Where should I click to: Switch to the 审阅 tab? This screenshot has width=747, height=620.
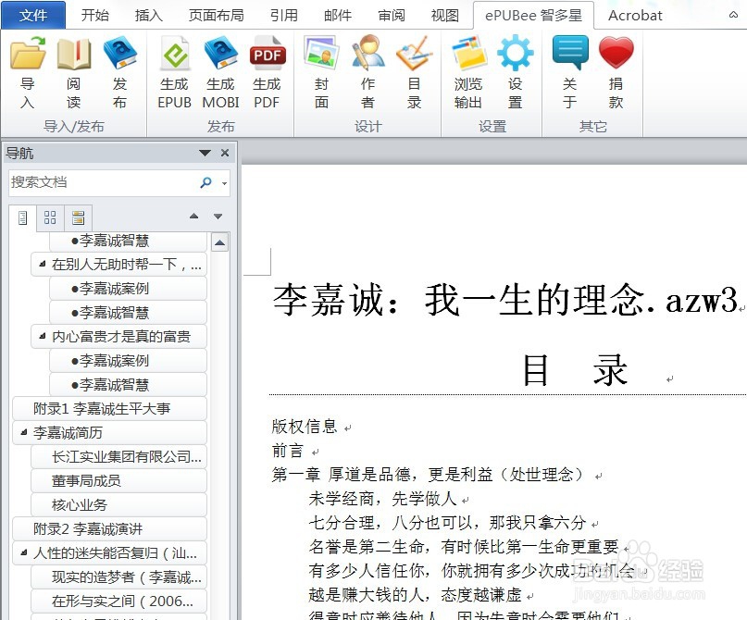coord(392,15)
